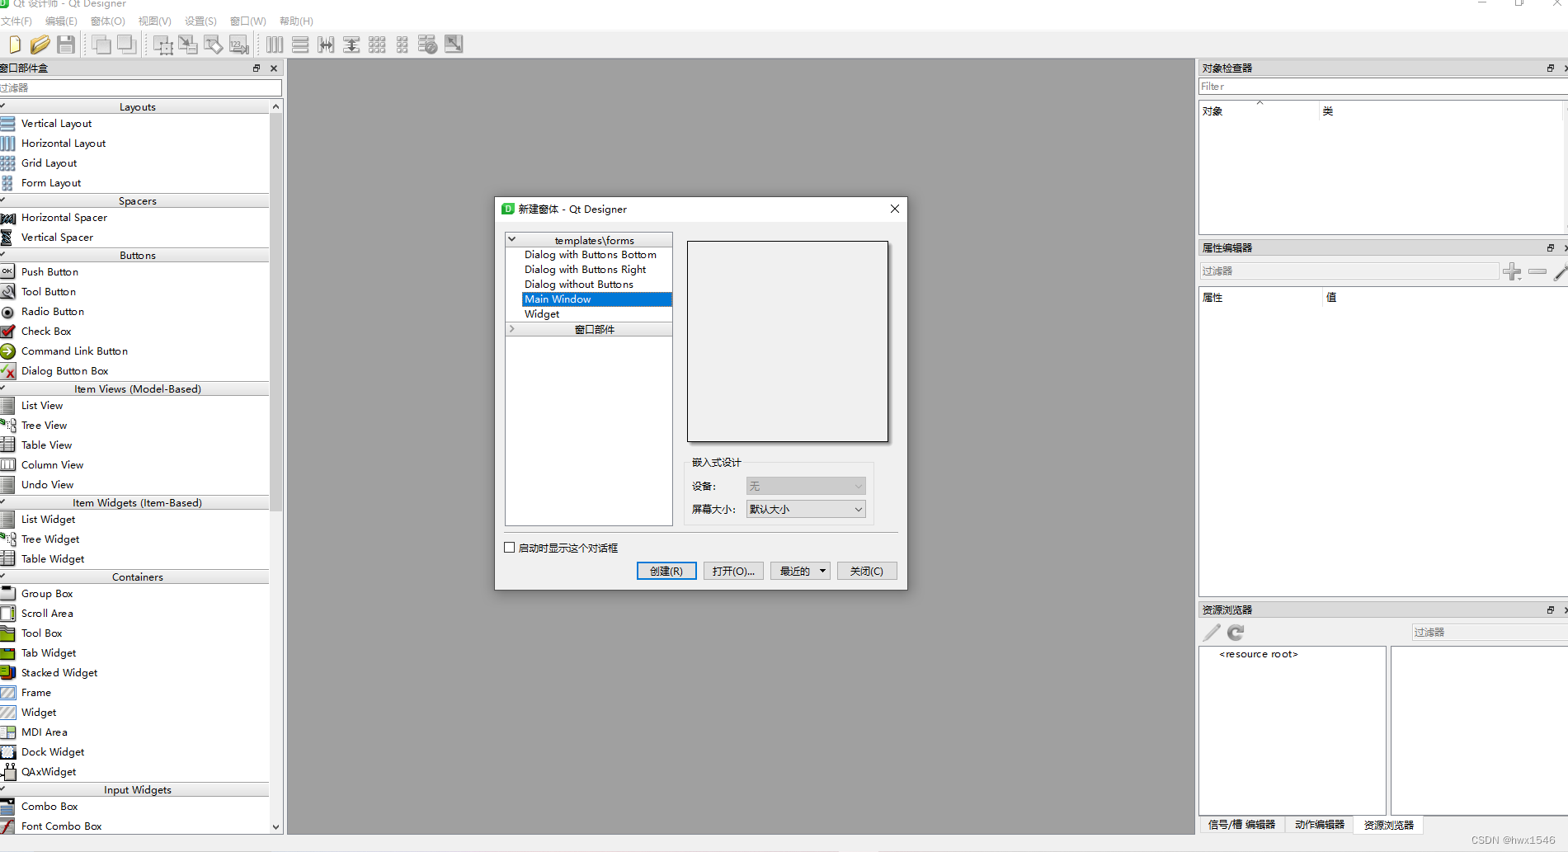The image size is (1568, 852).
Task: Click the 打开(O)... button
Action: point(733,571)
